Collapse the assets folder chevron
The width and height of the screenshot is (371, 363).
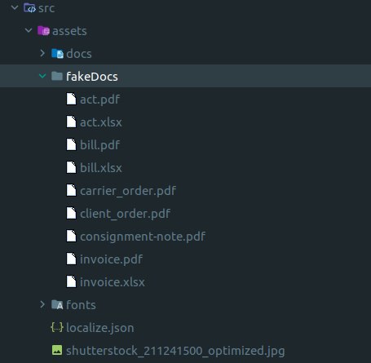point(29,30)
